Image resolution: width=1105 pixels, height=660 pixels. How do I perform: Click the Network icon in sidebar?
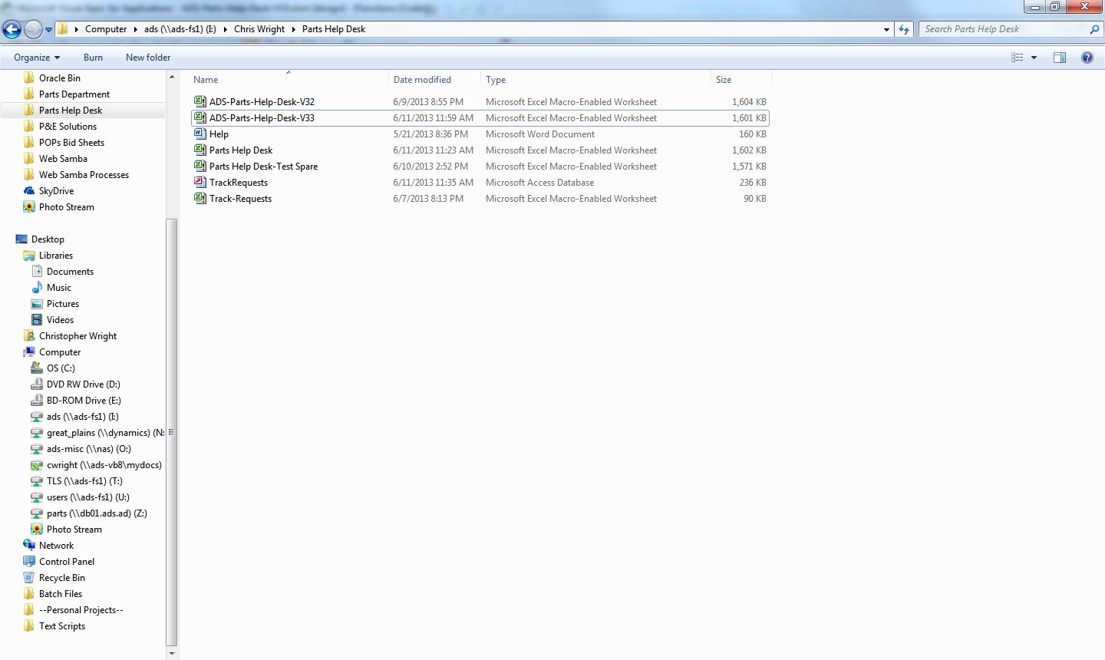tap(29, 545)
